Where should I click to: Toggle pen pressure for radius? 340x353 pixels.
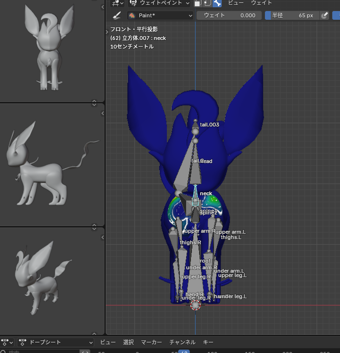tap(325, 15)
